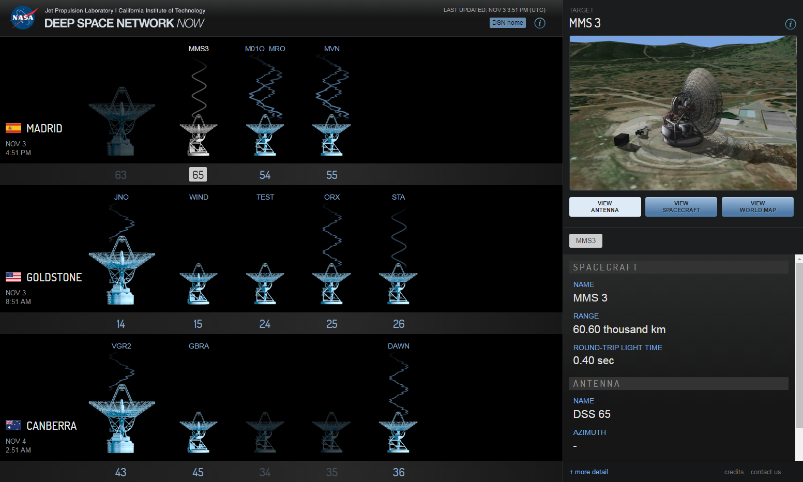Click the MVN signal wave

[x=332, y=87]
